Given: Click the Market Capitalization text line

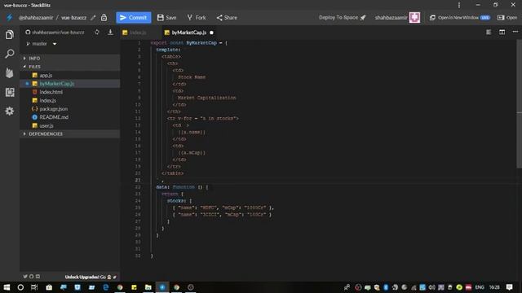Looking at the screenshot, I should pyautogui.click(x=206, y=98).
